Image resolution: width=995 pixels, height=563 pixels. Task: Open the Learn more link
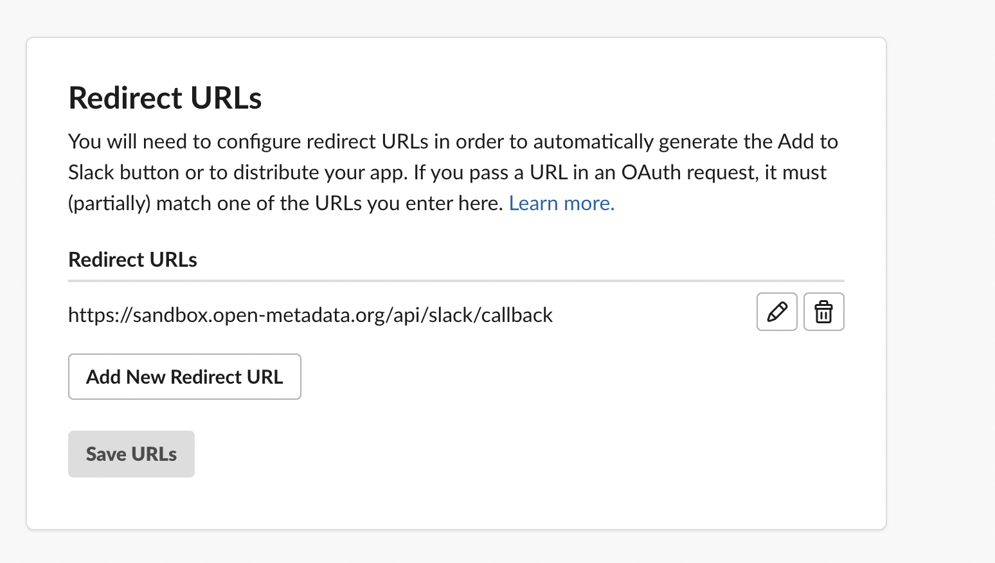pos(561,204)
